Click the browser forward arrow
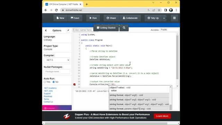The width and height of the screenshot is (222, 125). [x=51, y=10]
